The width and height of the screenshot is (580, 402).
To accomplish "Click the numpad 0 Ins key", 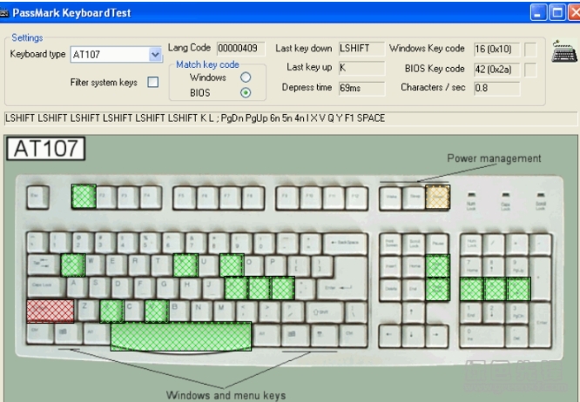I will (482, 336).
